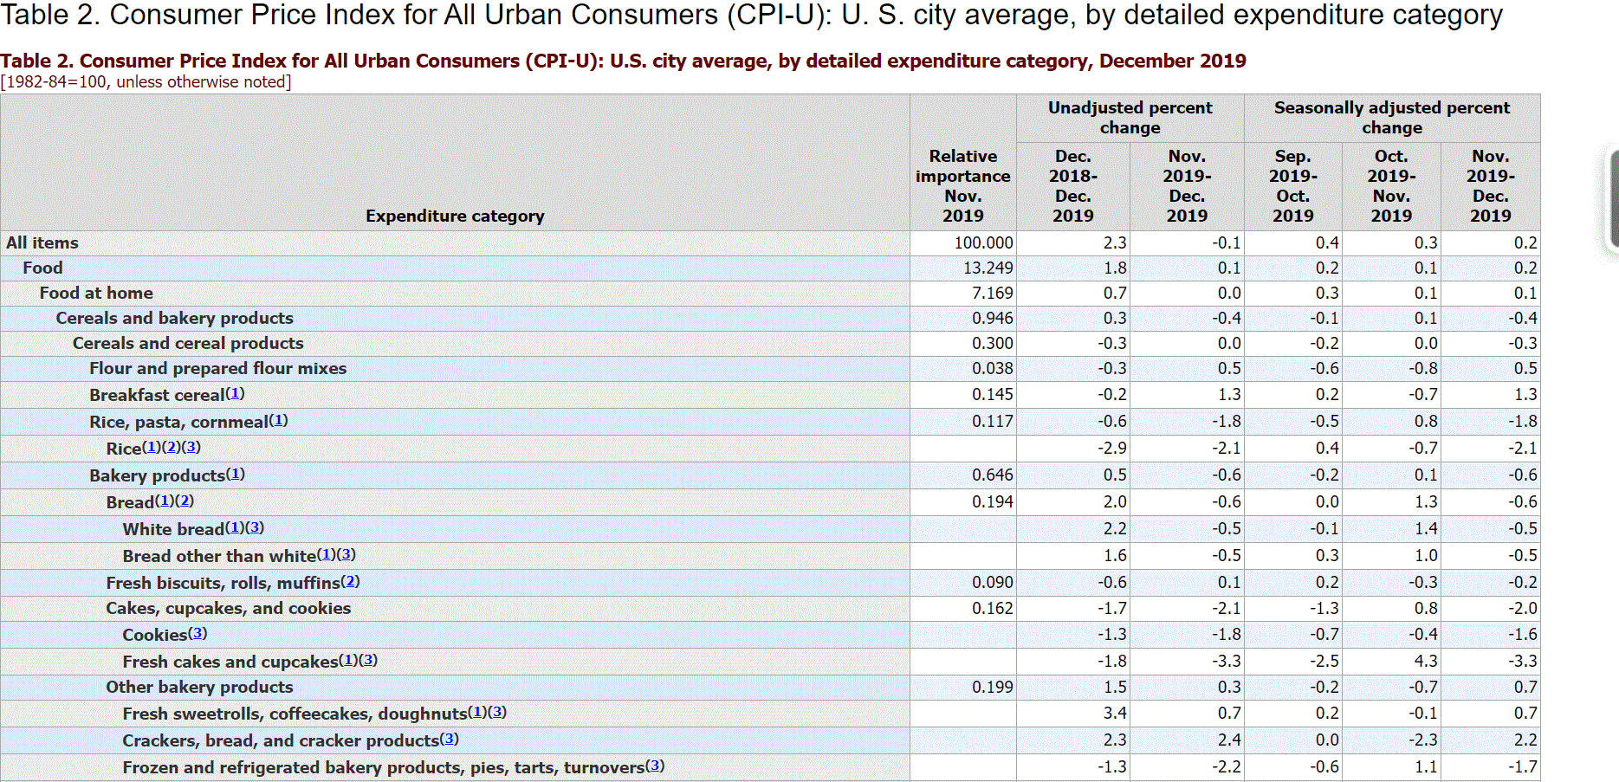This screenshot has width=1619, height=782.
Task: Click the [1982-84=100, unless otherwise noted] note
Action: click(146, 81)
